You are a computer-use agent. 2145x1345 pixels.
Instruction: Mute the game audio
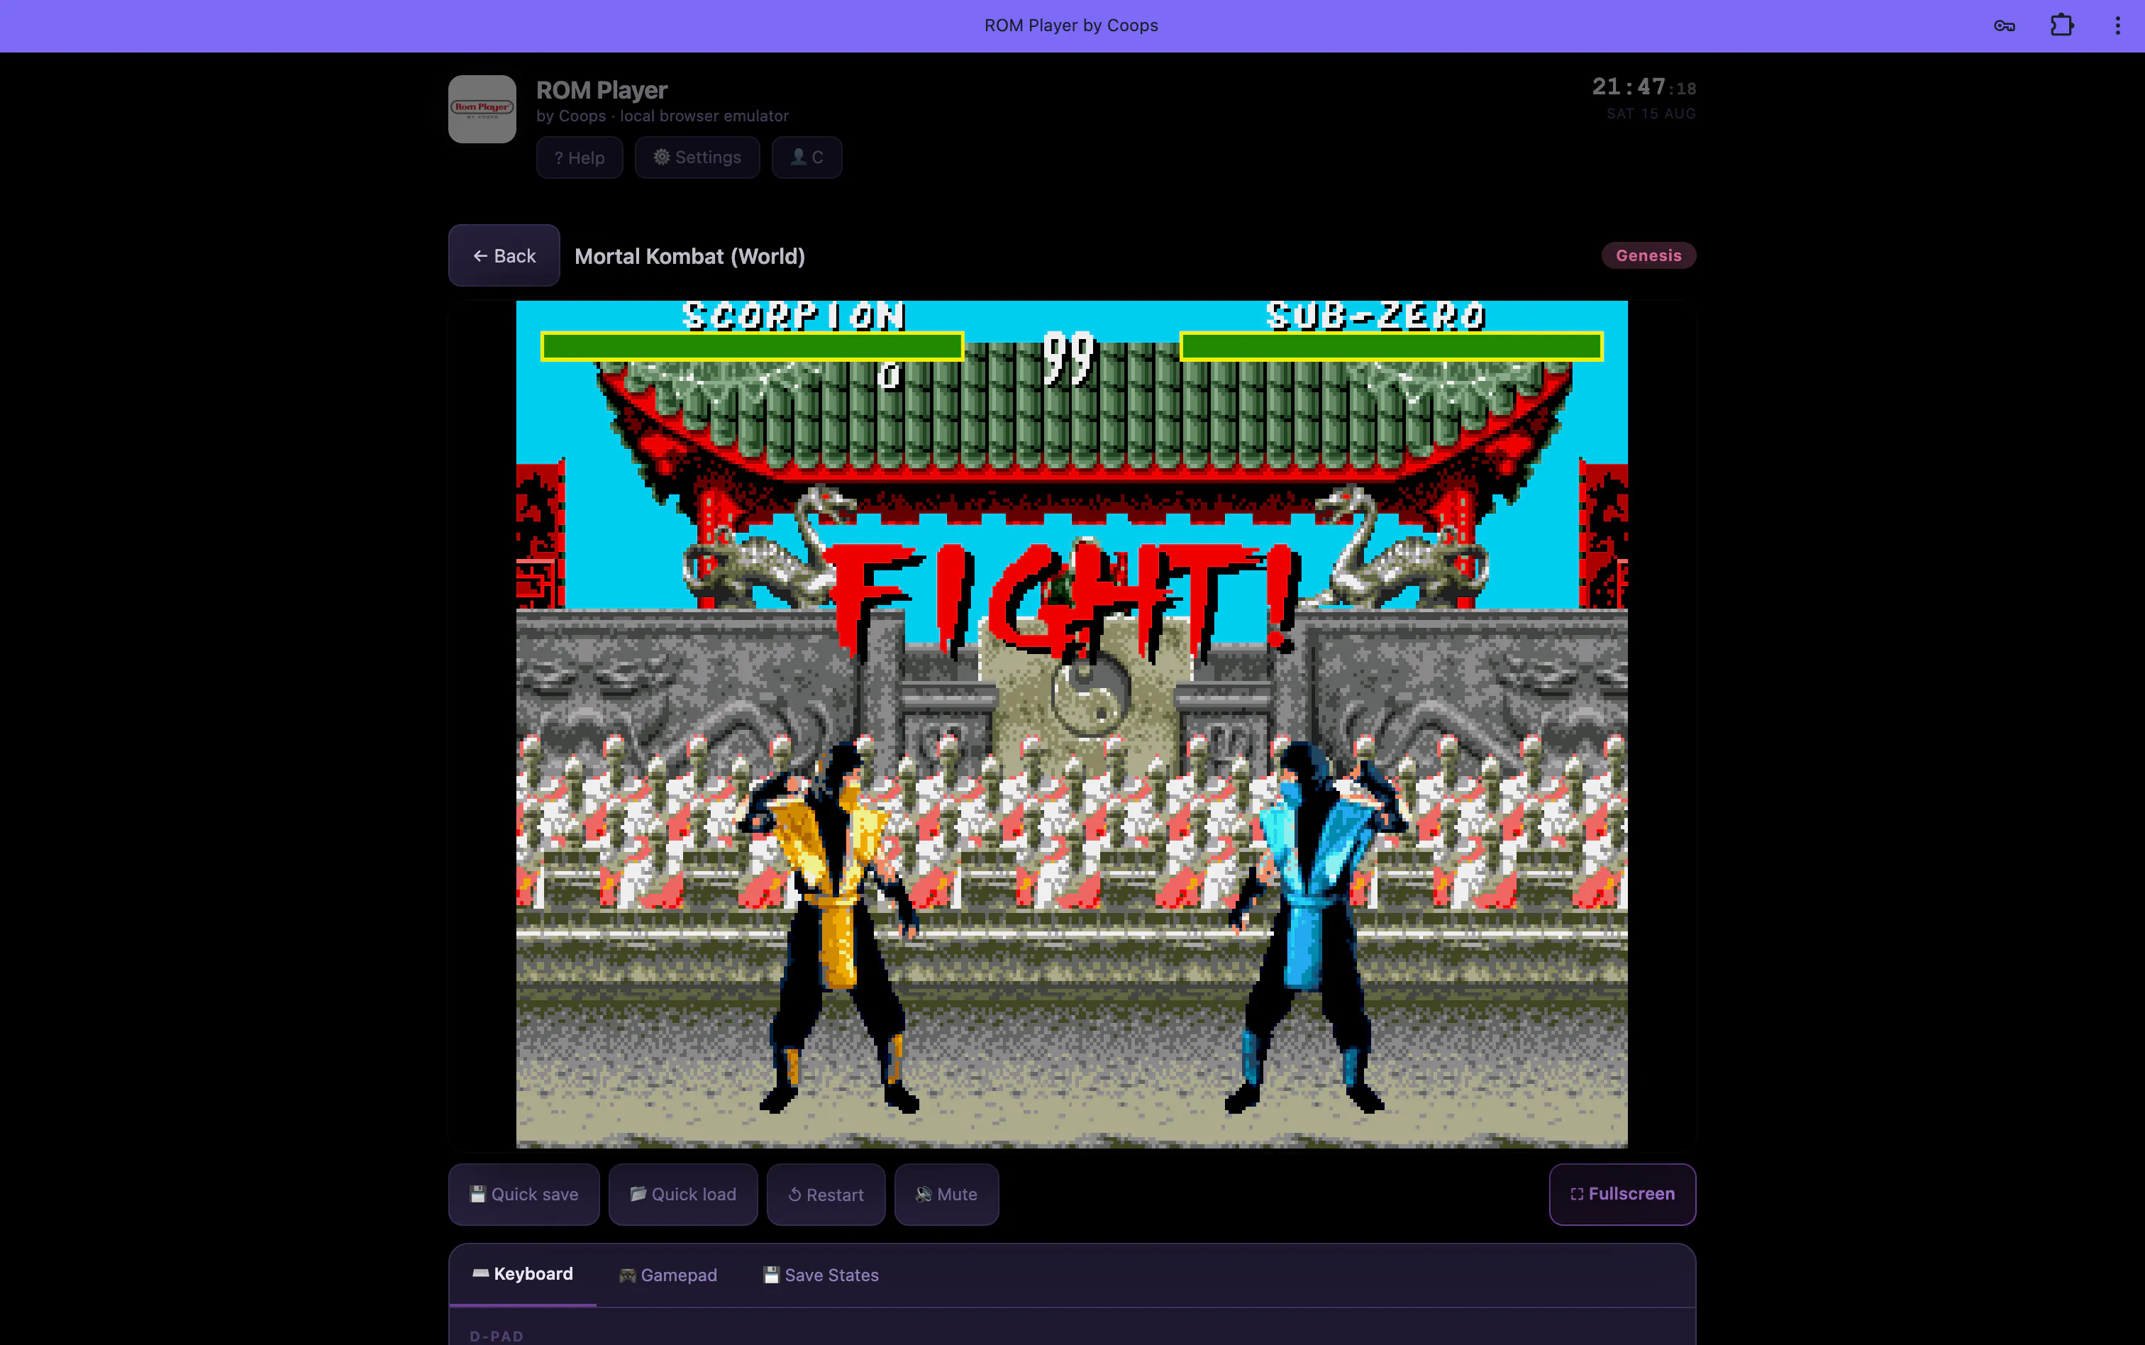point(946,1194)
